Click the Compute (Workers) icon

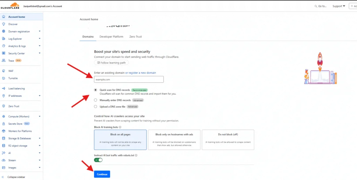pyautogui.click(x=3, y=117)
